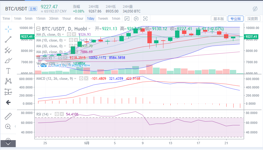Switch to the 1min interval tab

click(17, 19)
